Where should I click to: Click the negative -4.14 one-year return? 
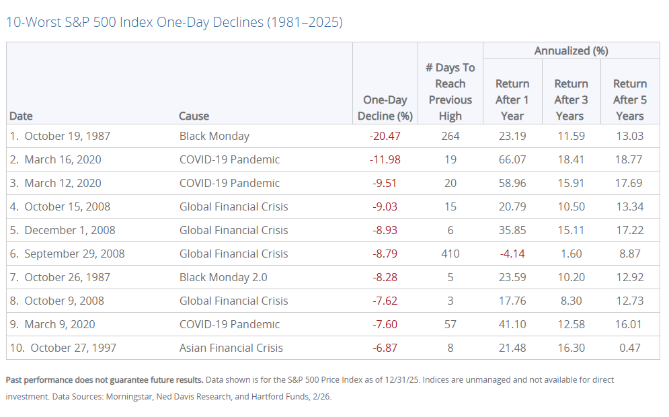point(512,254)
